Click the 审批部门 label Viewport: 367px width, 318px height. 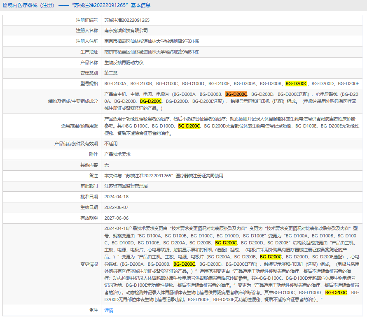point(89,186)
